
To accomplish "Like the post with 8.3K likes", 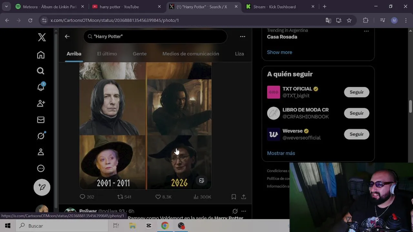I will (x=163, y=197).
